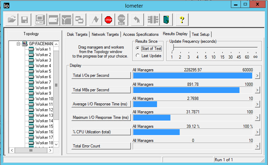Click topology scrollbar up arrow
The height and width of the screenshot is (165, 268).
click(x=56, y=44)
